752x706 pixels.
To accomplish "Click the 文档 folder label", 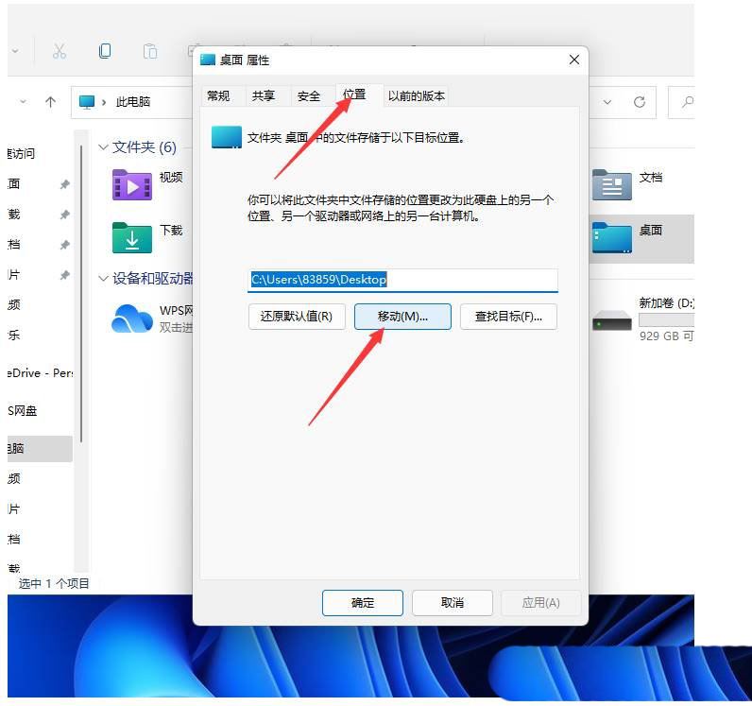I will [651, 177].
